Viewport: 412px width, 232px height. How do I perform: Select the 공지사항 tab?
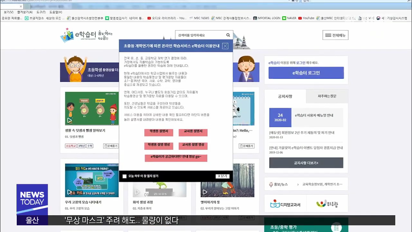285,96
